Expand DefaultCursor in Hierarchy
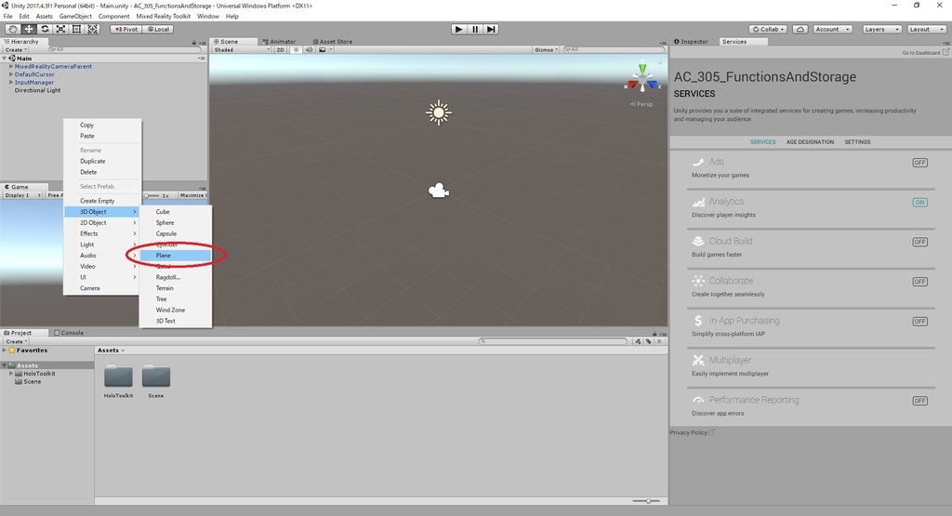 (x=11, y=74)
